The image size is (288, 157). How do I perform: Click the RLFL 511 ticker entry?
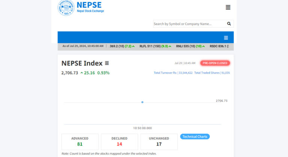coord(153,46)
